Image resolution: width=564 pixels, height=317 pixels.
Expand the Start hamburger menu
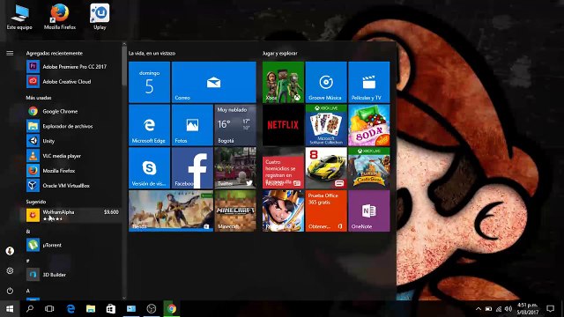[10, 53]
